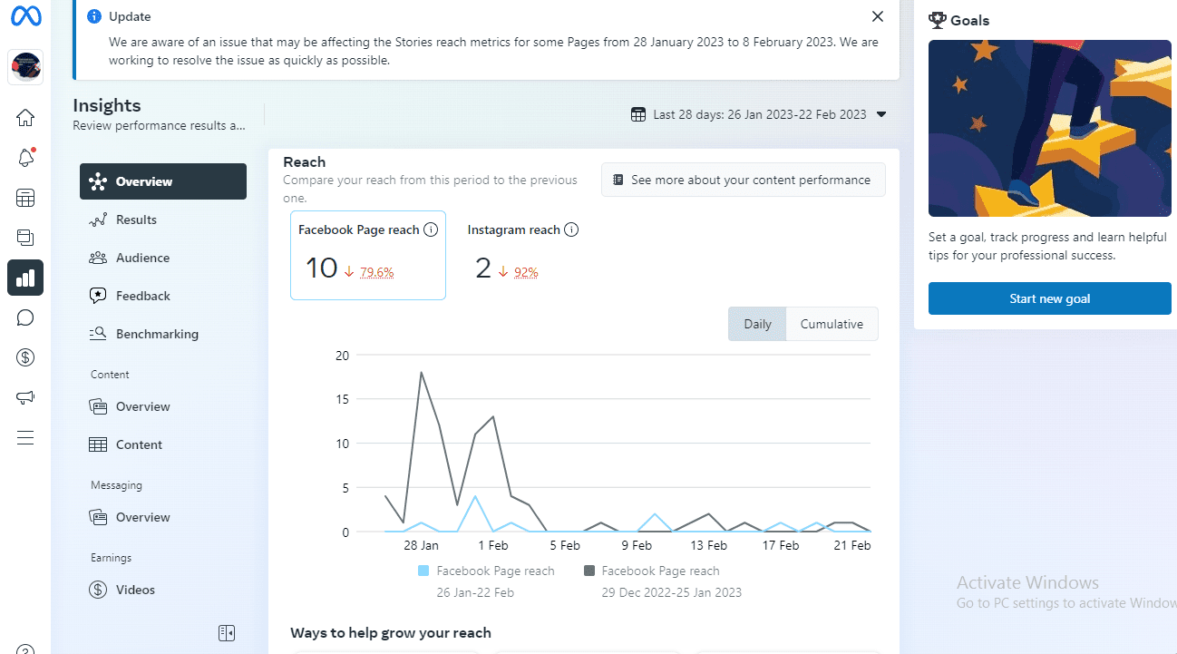Click the Goals illustration image
This screenshot has width=1177, height=654.
pyautogui.click(x=1050, y=128)
